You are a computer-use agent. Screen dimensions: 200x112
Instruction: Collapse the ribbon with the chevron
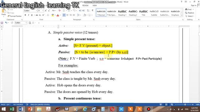pyautogui.click(x=199, y=20)
